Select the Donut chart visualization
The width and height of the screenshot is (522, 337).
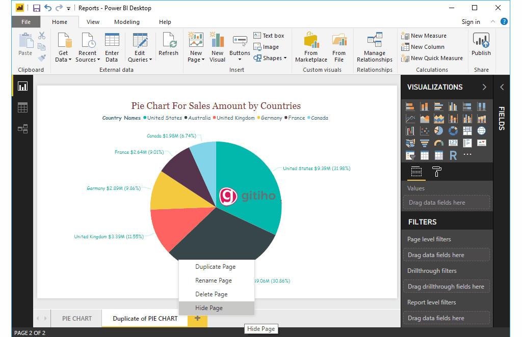click(453, 131)
